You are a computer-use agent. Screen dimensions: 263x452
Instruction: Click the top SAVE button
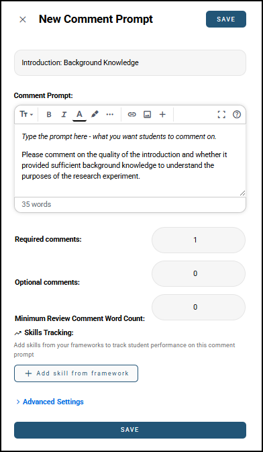226,19
